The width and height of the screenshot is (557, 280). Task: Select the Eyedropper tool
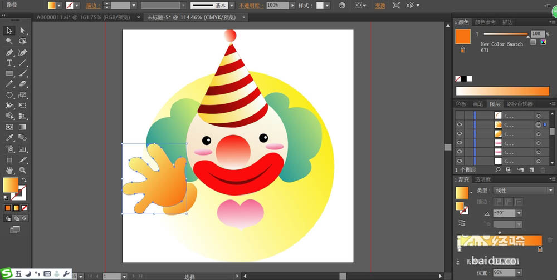pos(9,138)
